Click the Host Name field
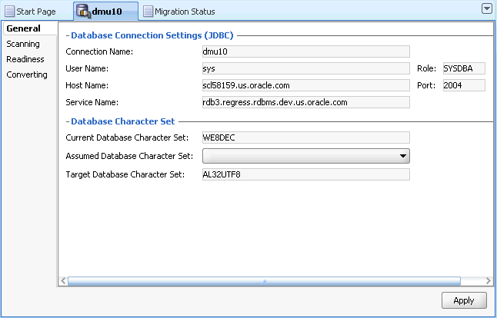This screenshot has width=497, height=318. tap(305, 85)
